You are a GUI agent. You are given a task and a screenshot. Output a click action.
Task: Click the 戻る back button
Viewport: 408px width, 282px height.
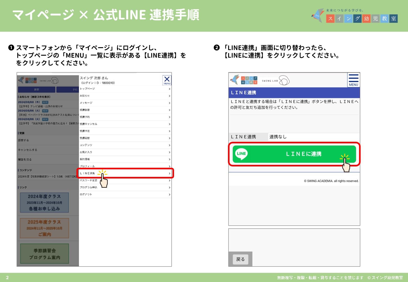[241, 259]
